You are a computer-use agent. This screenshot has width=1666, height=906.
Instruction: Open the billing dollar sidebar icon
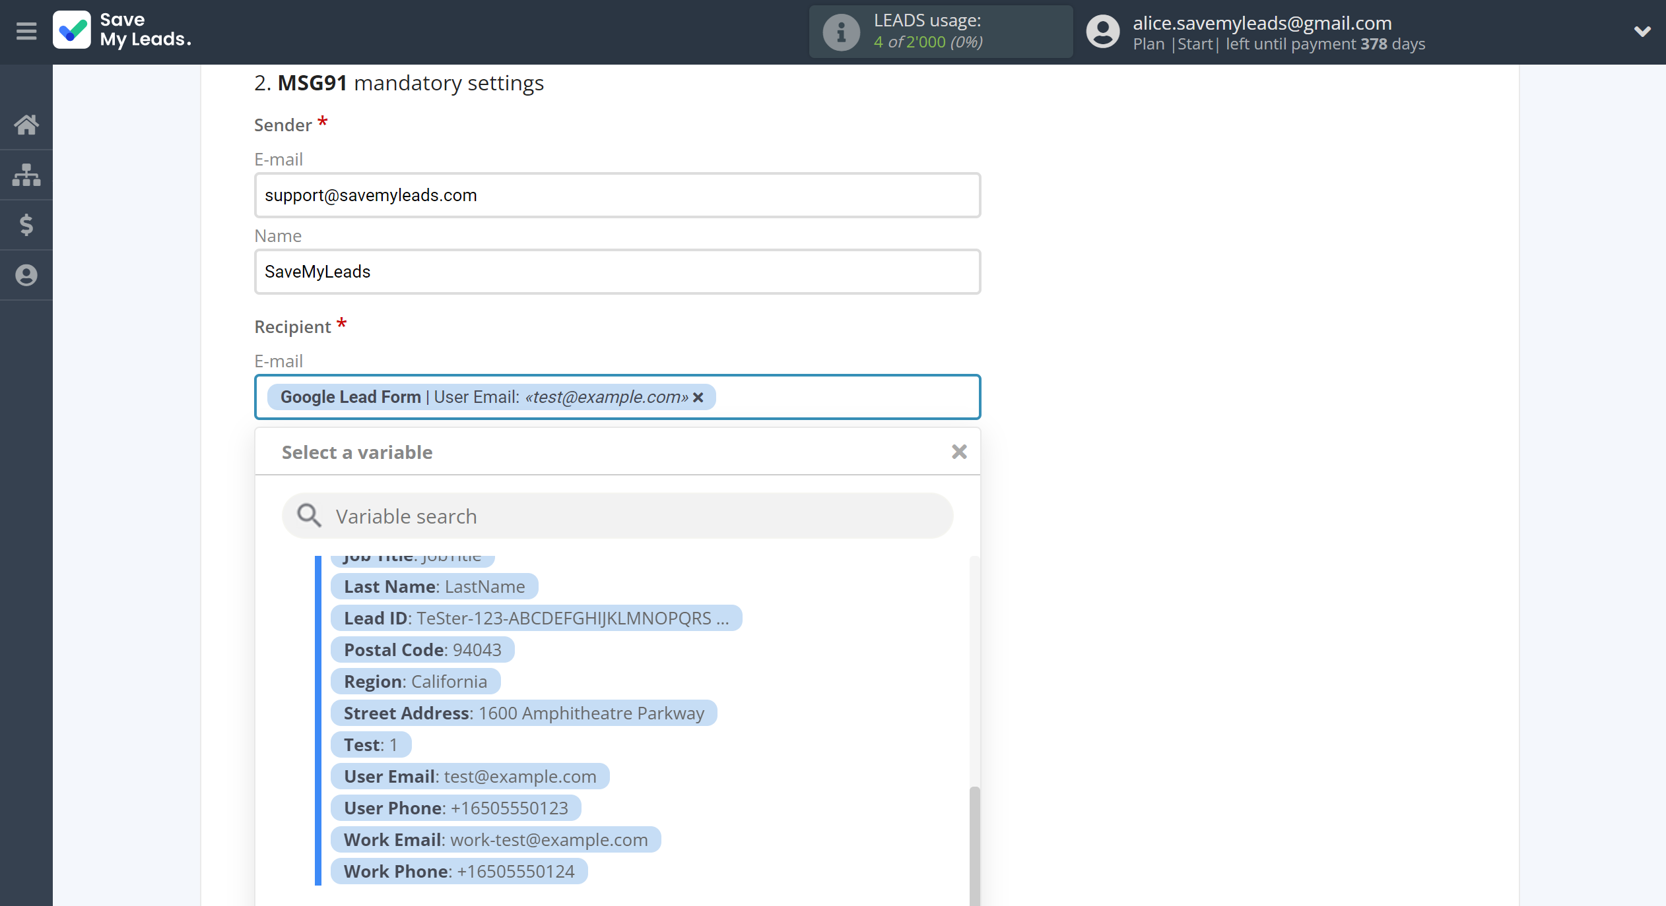(x=26, y=225)
